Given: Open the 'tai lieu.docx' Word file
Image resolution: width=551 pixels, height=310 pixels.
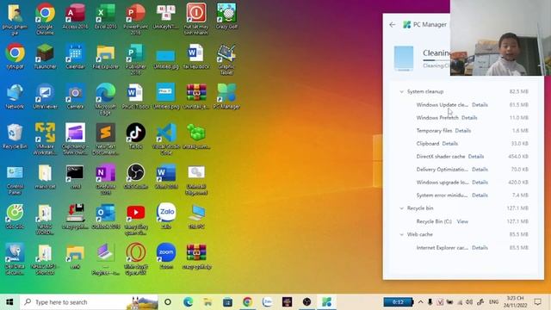Looking at the screenshot, I should pyautogui.click(x=196, y=56).
